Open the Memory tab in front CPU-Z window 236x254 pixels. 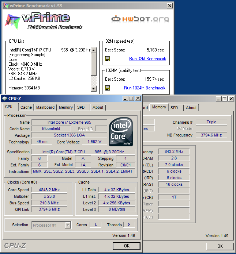pyautogui.click(x=65, y=107)
